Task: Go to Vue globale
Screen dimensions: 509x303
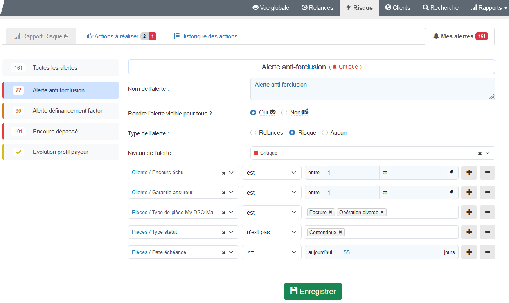Action: 271,8
